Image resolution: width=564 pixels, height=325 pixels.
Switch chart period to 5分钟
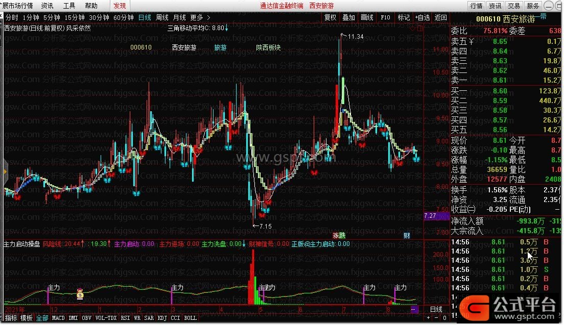52,17
